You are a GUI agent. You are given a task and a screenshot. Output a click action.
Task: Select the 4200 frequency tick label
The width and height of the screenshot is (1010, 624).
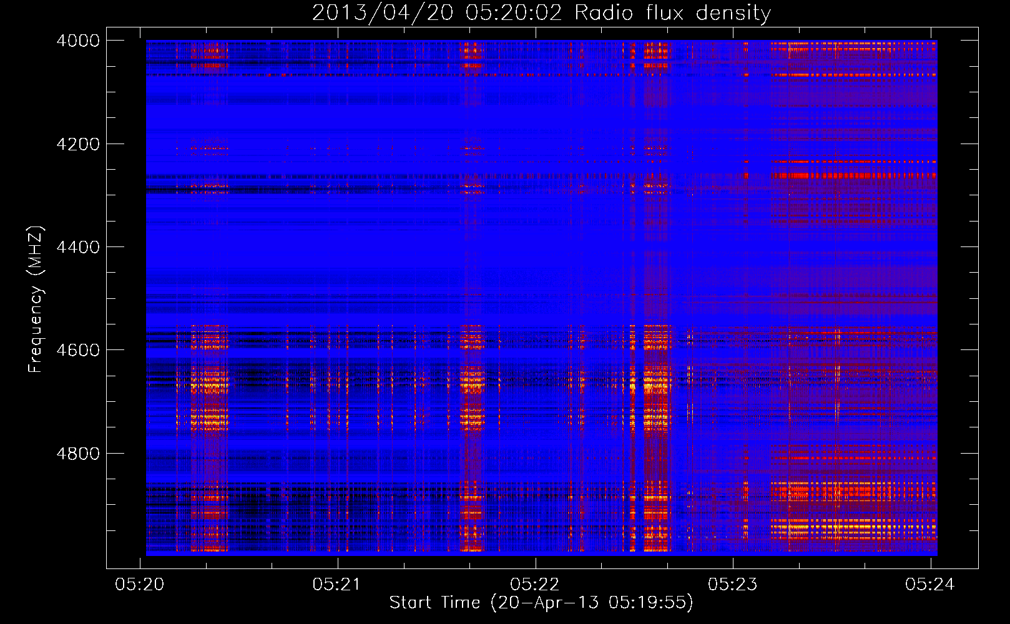pyautogui.click(x=78, y=144)
